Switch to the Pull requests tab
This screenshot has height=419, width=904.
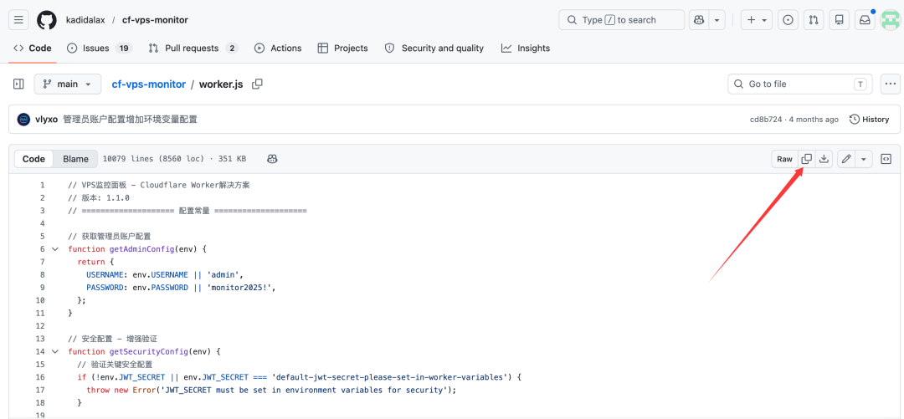193,49
